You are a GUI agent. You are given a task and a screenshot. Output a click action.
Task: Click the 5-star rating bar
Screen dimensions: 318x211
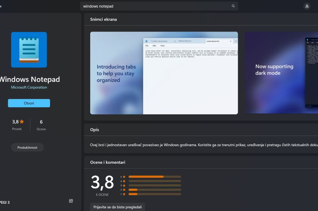point(155,177)
